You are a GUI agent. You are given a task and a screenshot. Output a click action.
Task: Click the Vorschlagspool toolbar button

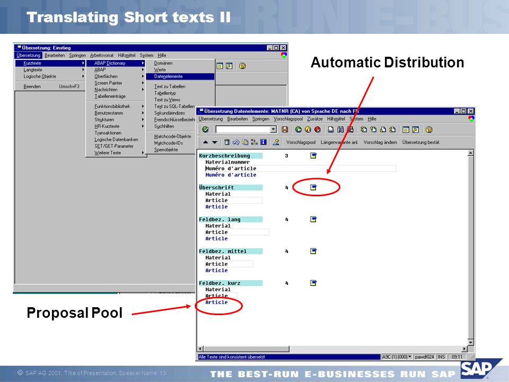pos(301,142)
